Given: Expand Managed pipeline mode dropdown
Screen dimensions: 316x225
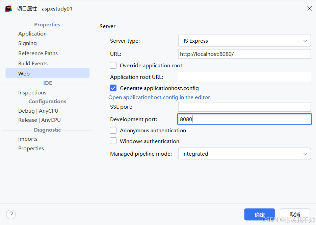Looking at the screenshot, I should [x=244, y=154].
